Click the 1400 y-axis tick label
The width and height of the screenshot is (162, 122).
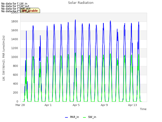click(x=15, y=39)
